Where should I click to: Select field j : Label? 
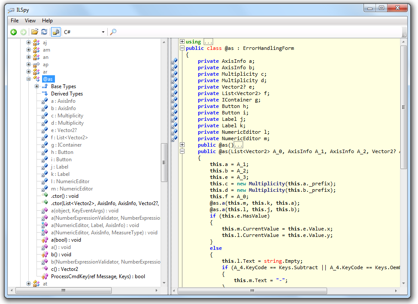[x=60, y=167]
